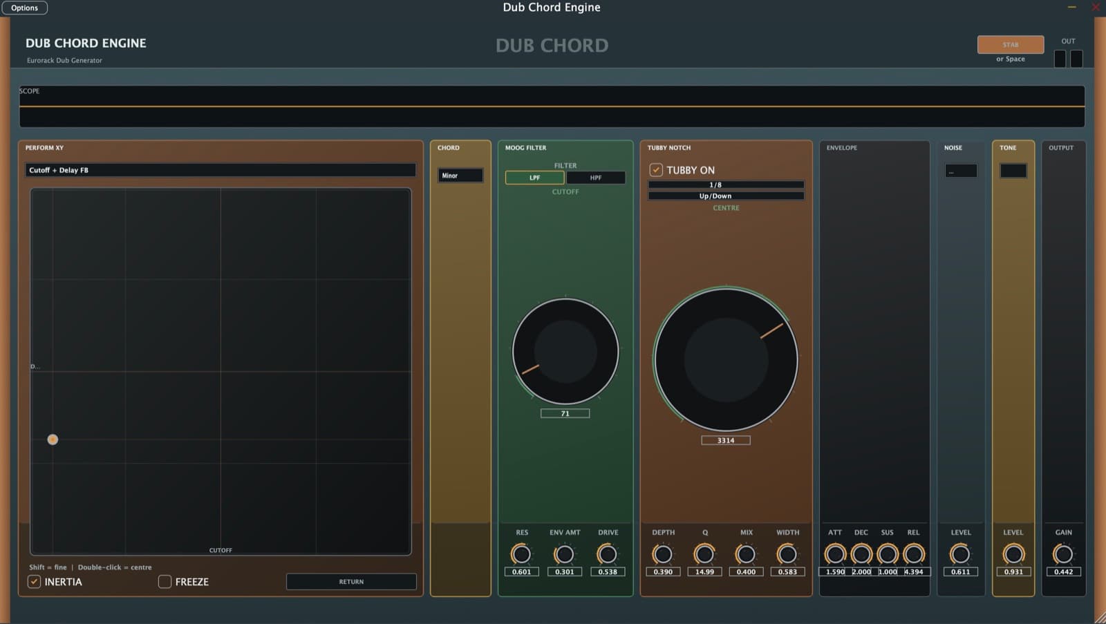Click the DRIVE value field 0.538
Image resolution: width=1106 pixels, height=624 pixels.
pos(608,572)
